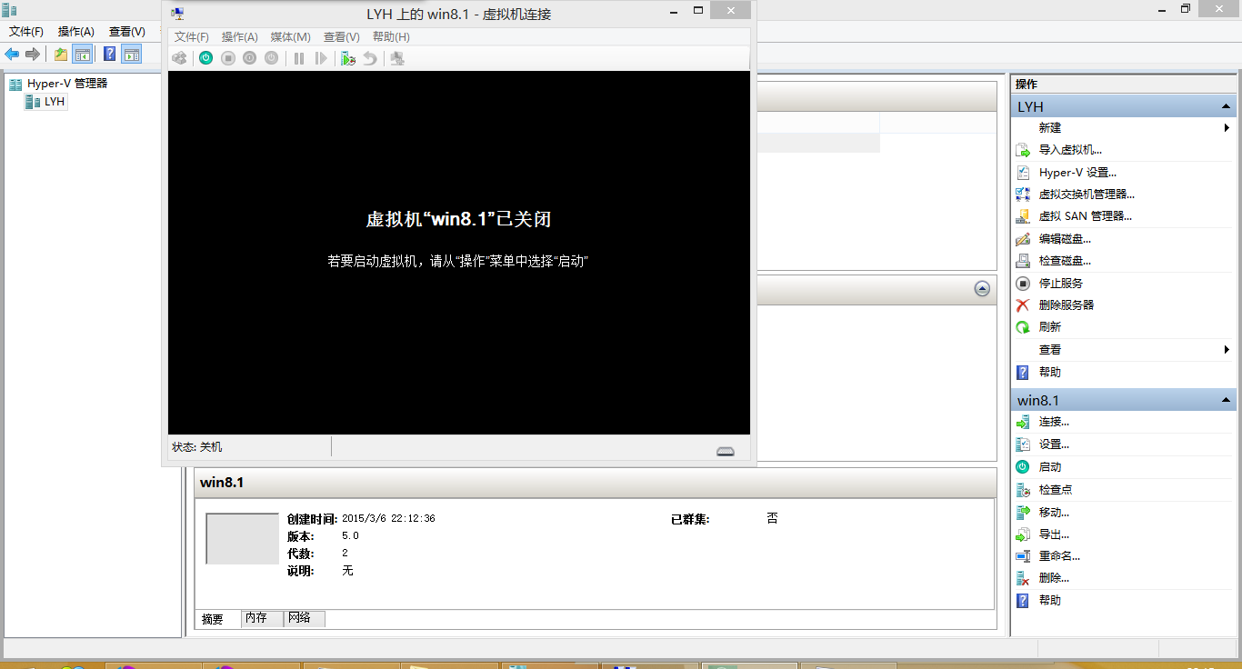Collapse the LYH section in Actions pane

[1226, 107]
